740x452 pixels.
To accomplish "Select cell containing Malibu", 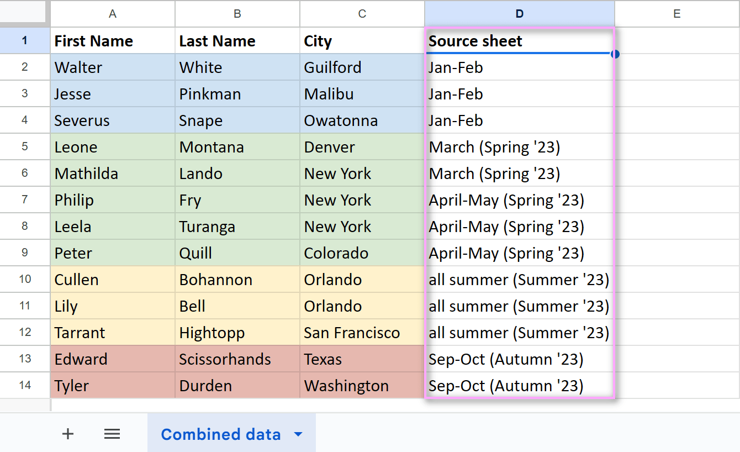I will click(x=362, y=94).
